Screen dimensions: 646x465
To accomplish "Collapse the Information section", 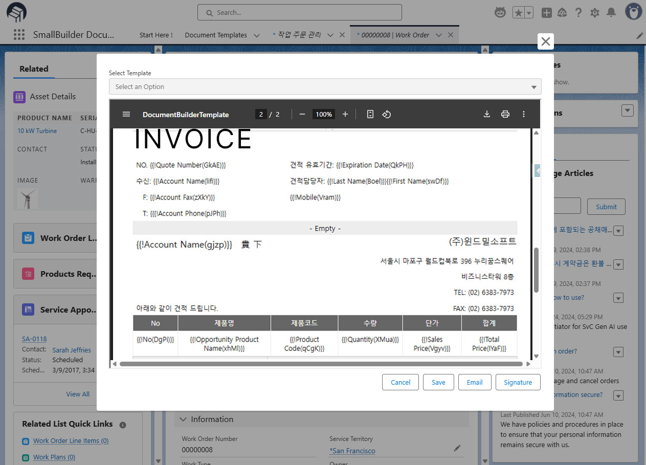I will [x=184, y=419].
